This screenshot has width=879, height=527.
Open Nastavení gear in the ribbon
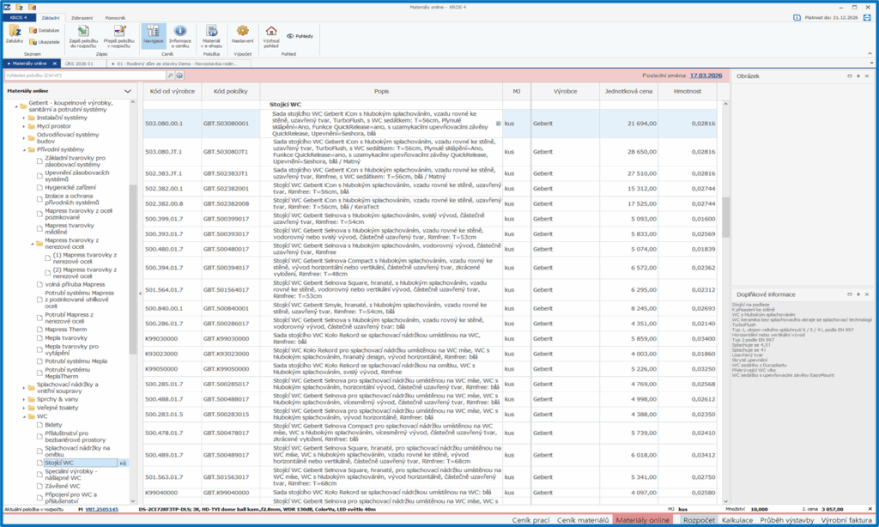(x=242, y=34)
